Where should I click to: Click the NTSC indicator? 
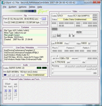coord(94,51)
